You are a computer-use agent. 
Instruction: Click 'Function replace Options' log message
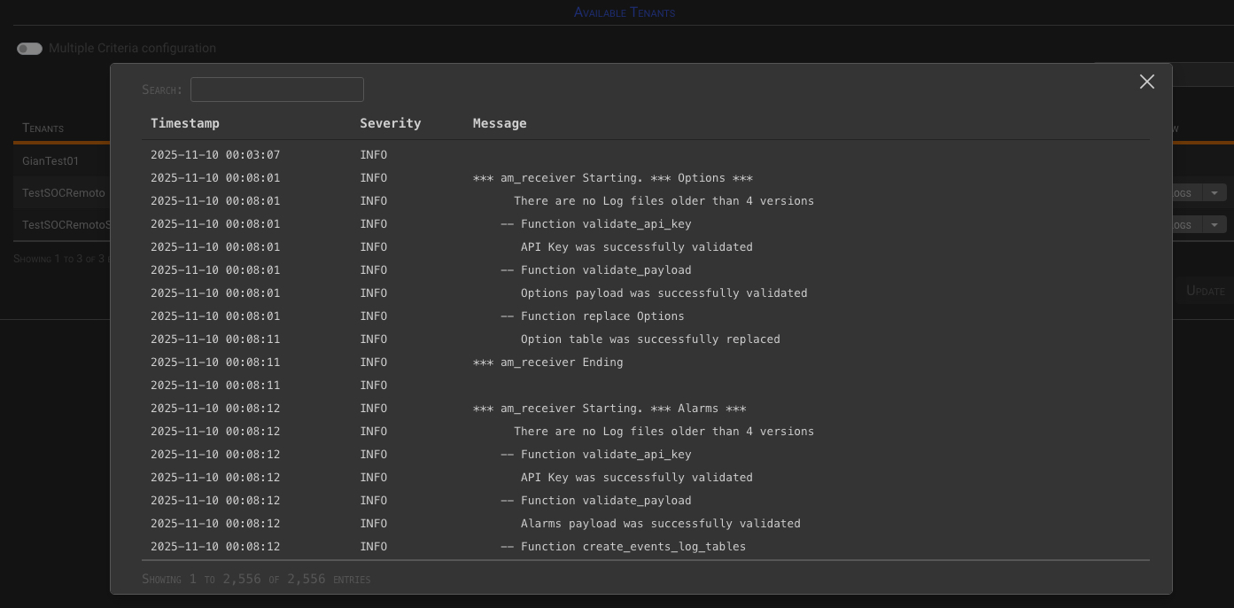(592, 316)
